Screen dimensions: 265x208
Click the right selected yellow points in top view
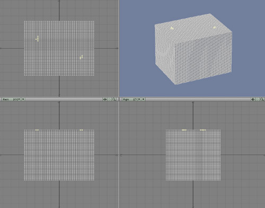(x=81, y=57)
